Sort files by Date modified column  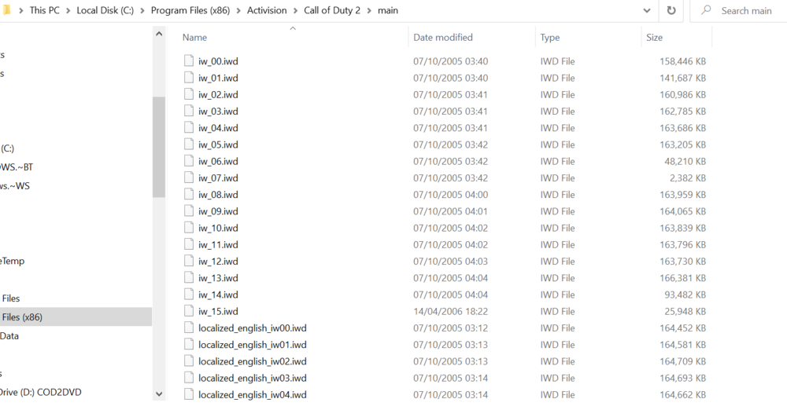[x=443, y=38]
